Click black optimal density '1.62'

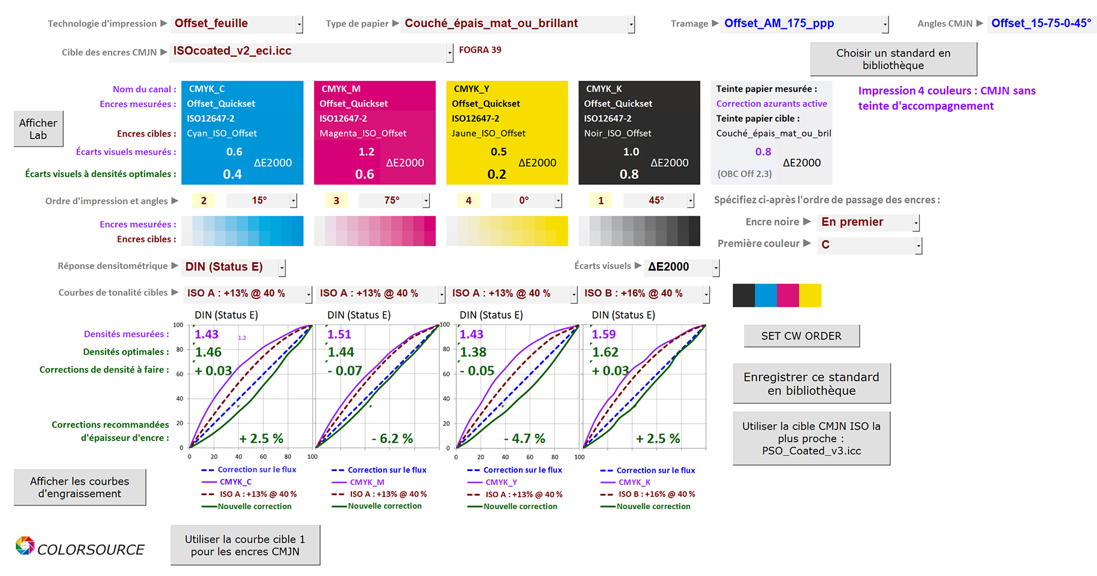tap(605, 352)
